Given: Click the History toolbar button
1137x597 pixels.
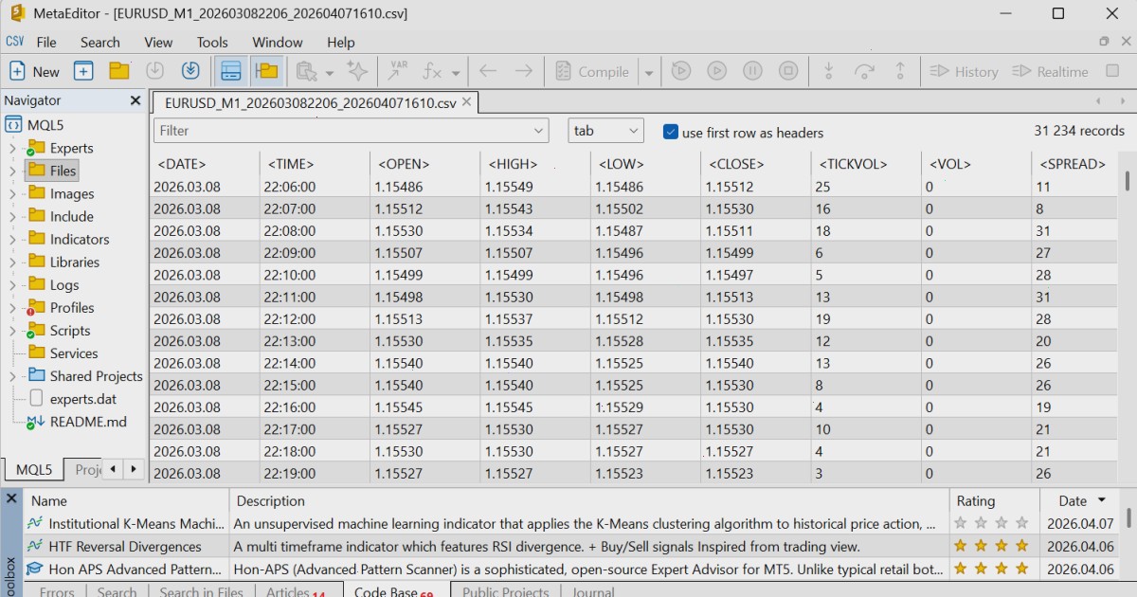Looking at the screenshot, I should 965,71.
